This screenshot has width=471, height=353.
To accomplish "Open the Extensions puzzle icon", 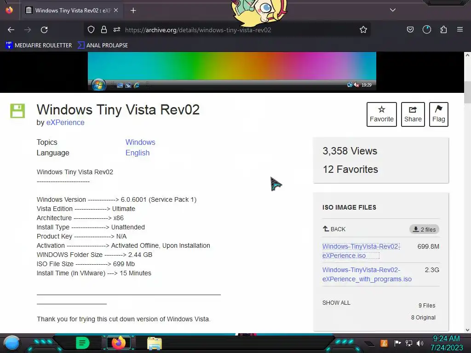I will coord(443,30).
